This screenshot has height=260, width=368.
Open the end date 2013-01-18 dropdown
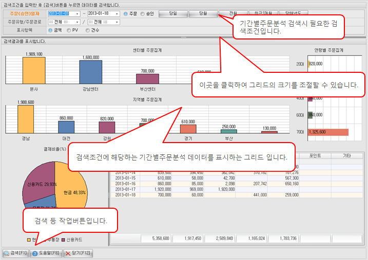117,14
